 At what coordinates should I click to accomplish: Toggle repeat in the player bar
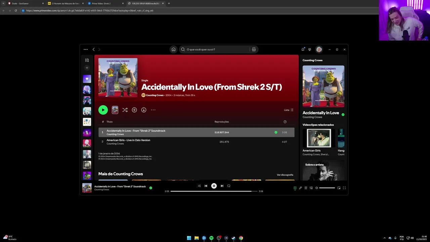(x=229, y=186)
